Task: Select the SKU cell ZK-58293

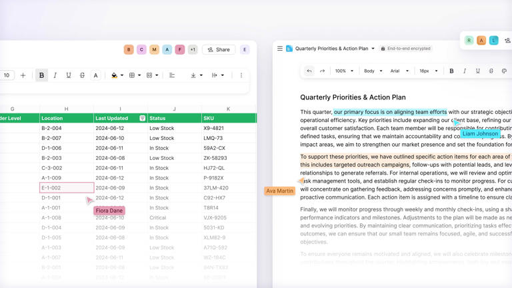Action: (229, 158)
